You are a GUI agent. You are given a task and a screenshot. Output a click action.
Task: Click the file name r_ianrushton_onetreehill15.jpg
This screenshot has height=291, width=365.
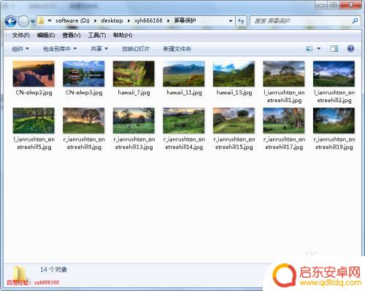tap(234, 143)
